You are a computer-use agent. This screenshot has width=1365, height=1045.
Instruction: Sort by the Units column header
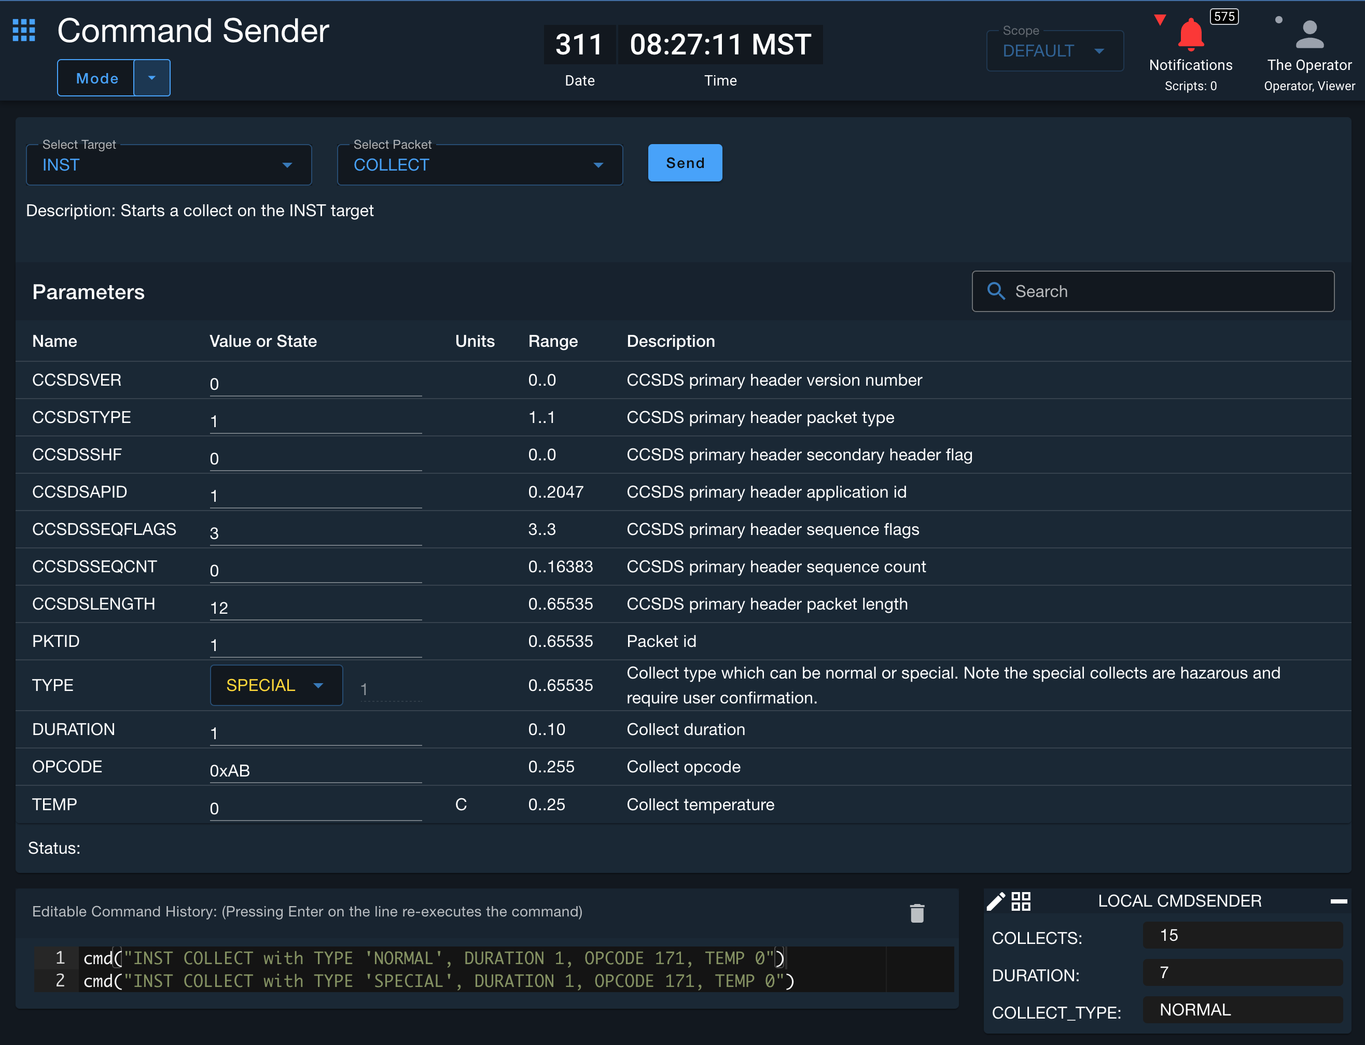click(475, 341)
